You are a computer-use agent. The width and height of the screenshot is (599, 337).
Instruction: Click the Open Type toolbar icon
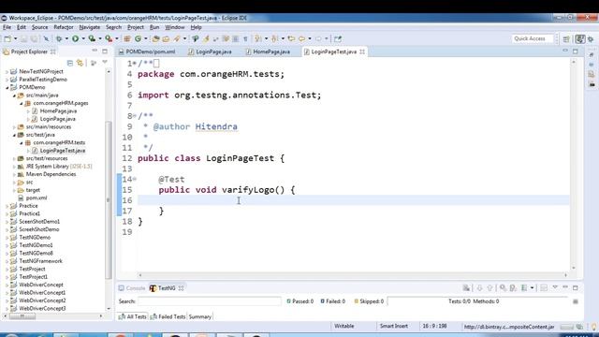click(x=156, y=38)
